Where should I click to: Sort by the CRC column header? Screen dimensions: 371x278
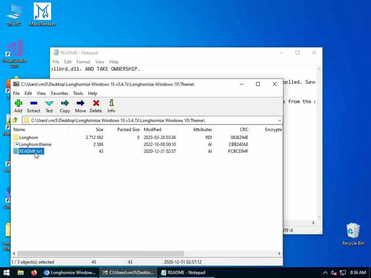coord(232,130)
